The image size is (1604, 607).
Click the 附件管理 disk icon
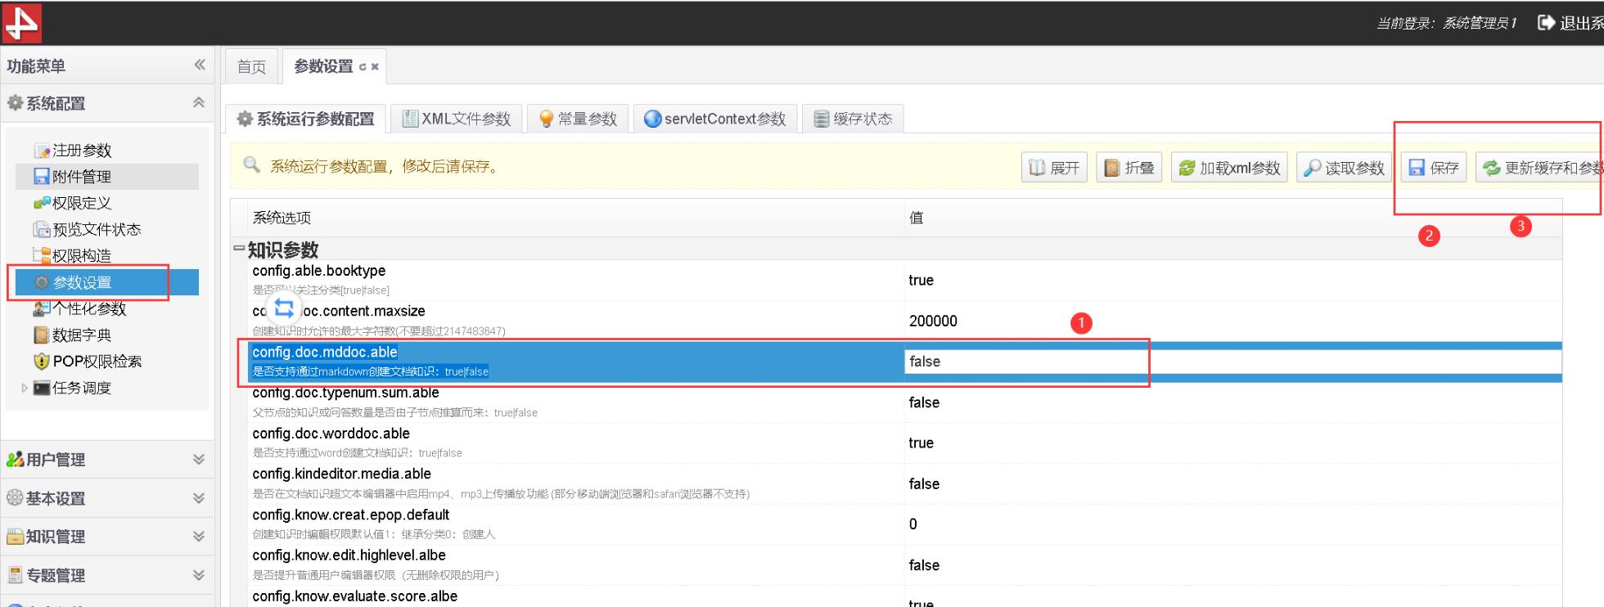click(x=42, y=177)
